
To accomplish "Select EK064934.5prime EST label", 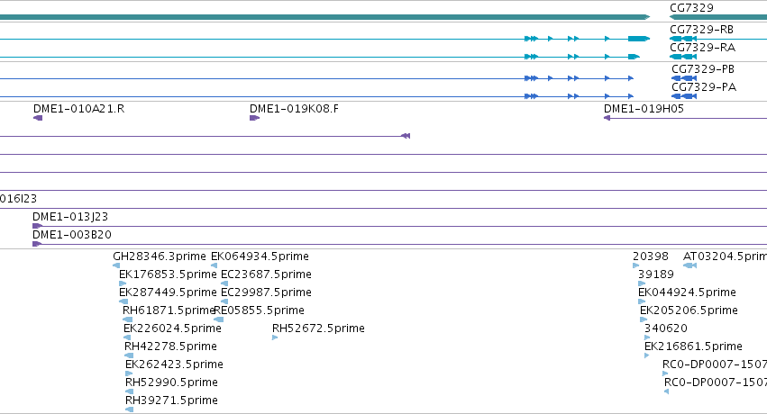I will click(x=260, y=256).
